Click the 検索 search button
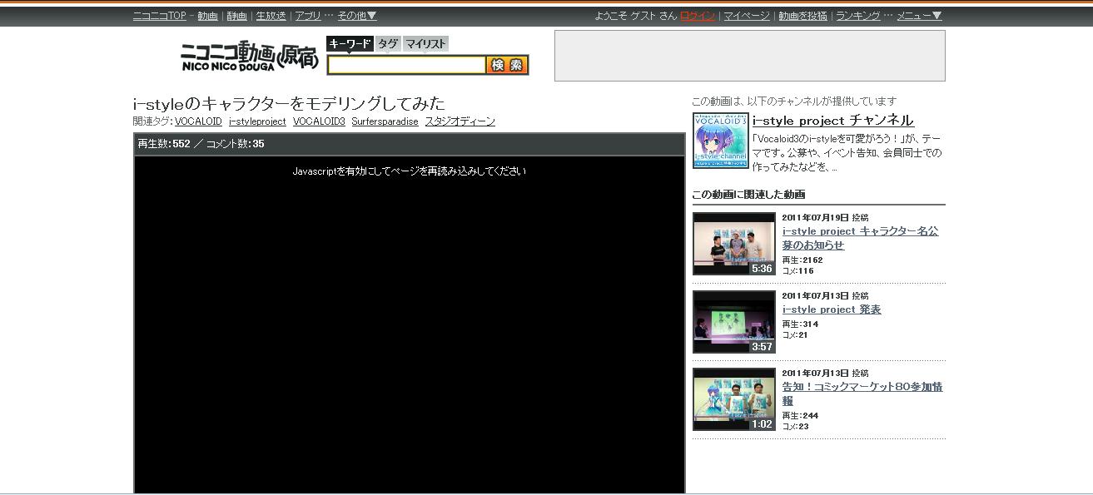 (508, 65)
